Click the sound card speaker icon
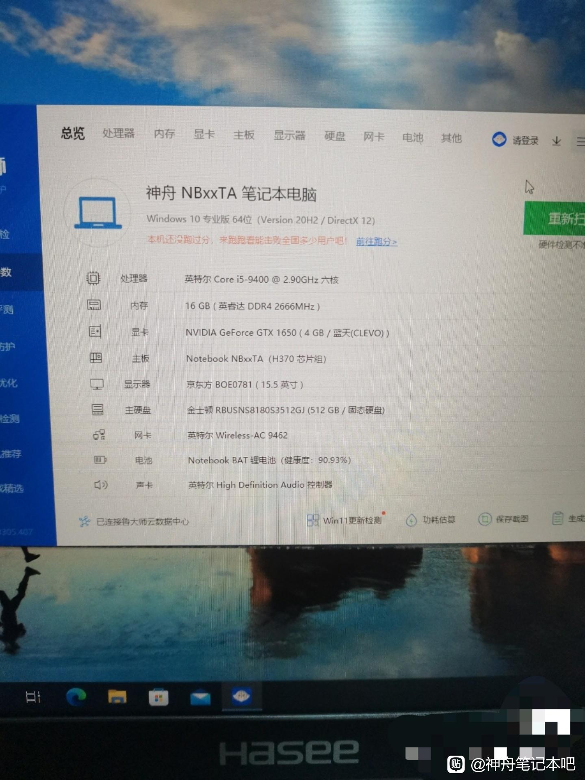This screenshot has height=780, width=585. point(101,484)
